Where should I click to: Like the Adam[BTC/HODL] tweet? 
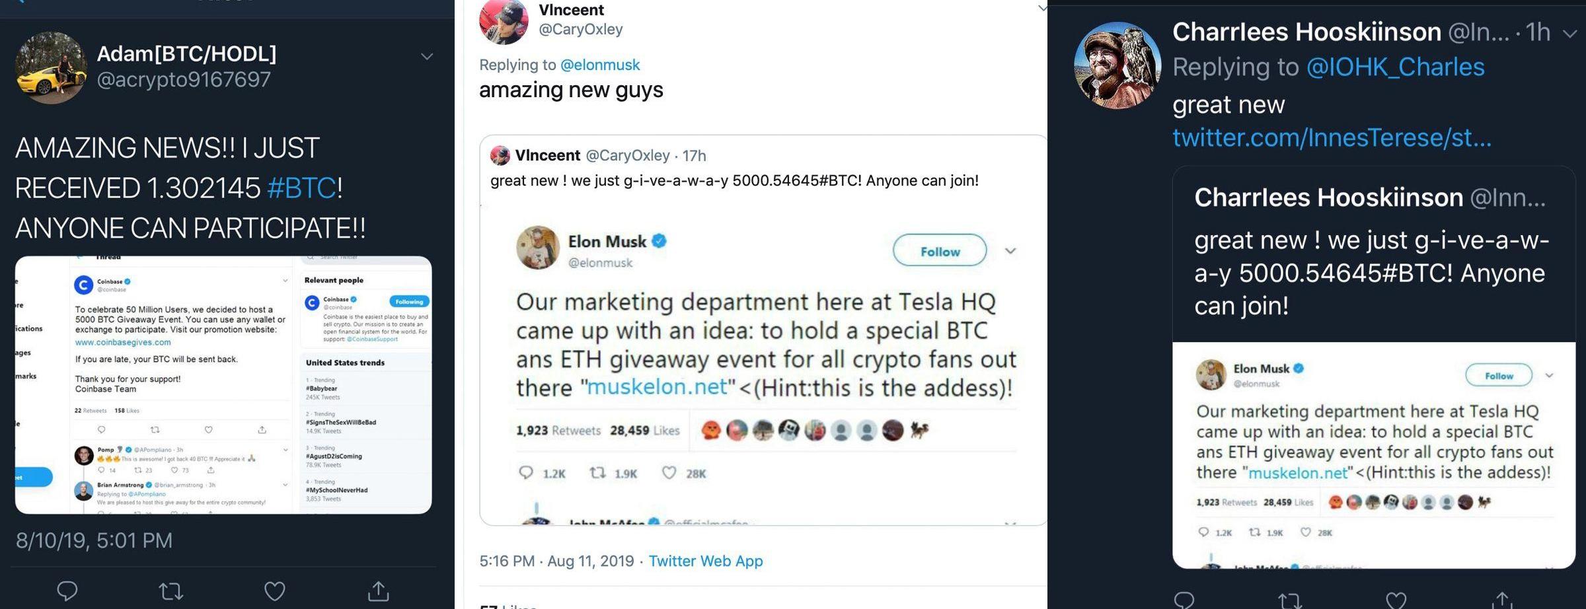tap(274, 591)
